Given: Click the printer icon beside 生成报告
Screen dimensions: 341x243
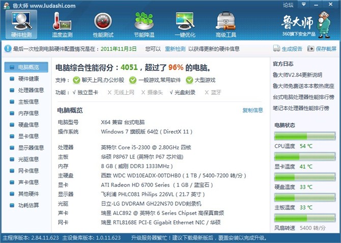Looking at the screenshot, I should (276, 48).
